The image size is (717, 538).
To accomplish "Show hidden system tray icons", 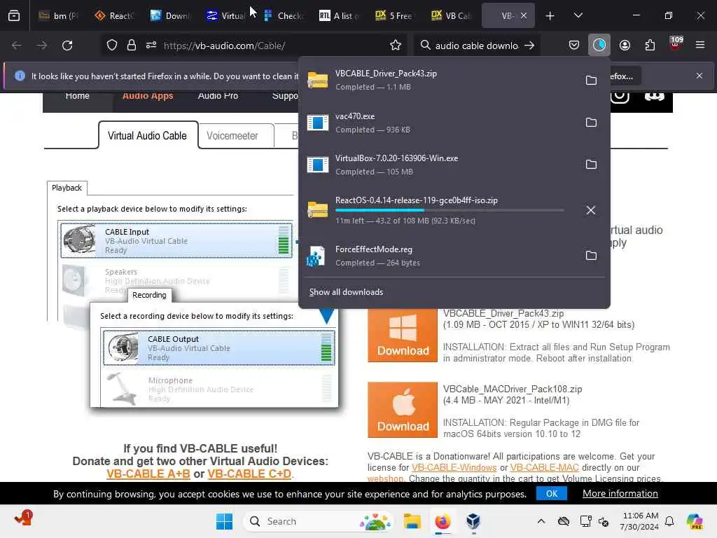I will coord(541,521).
